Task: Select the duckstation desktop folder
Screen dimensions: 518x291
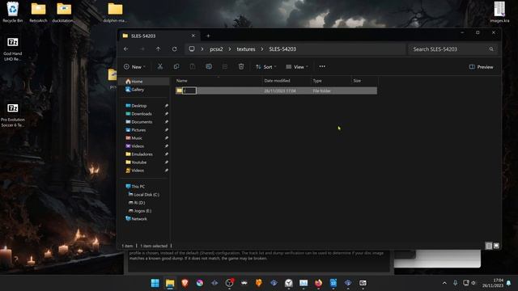Action: (x=64, y=12)
